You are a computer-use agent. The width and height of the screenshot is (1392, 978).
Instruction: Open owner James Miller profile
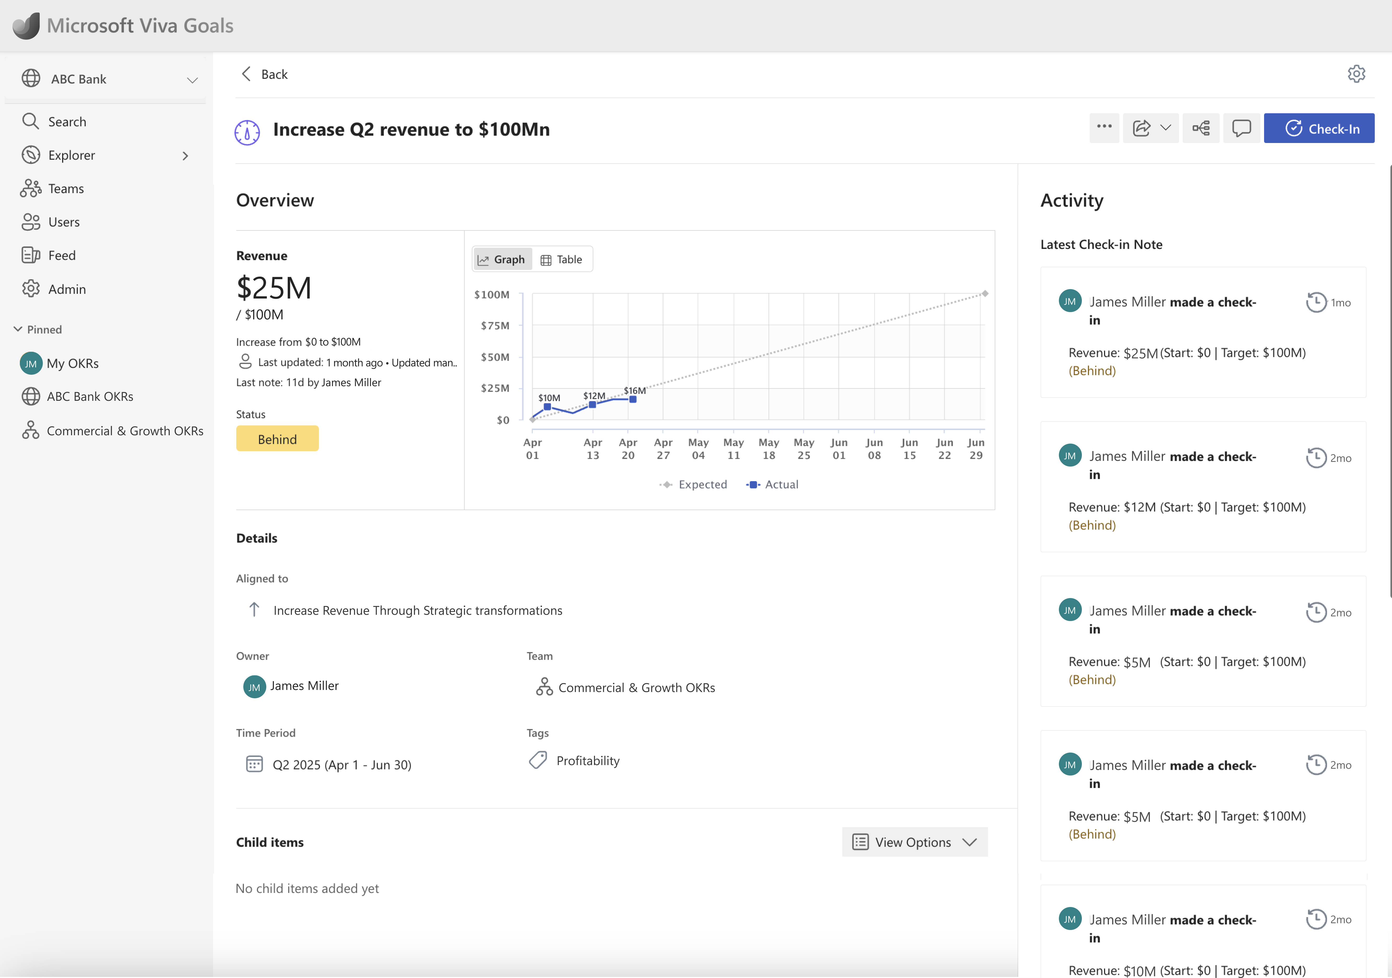point(304,686)
